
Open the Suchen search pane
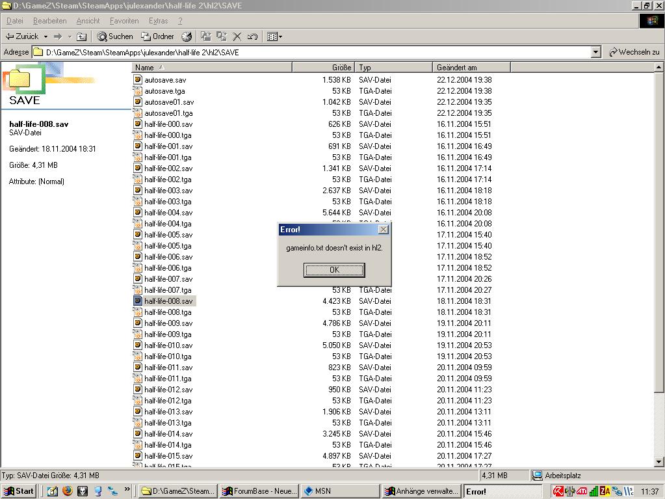click(x=115, y=36)
